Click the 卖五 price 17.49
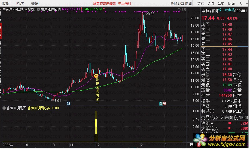 point(227,24)
